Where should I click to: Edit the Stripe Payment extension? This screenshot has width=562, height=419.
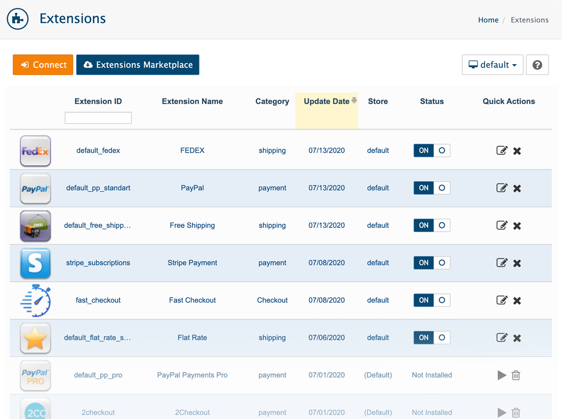coord(502,263)
